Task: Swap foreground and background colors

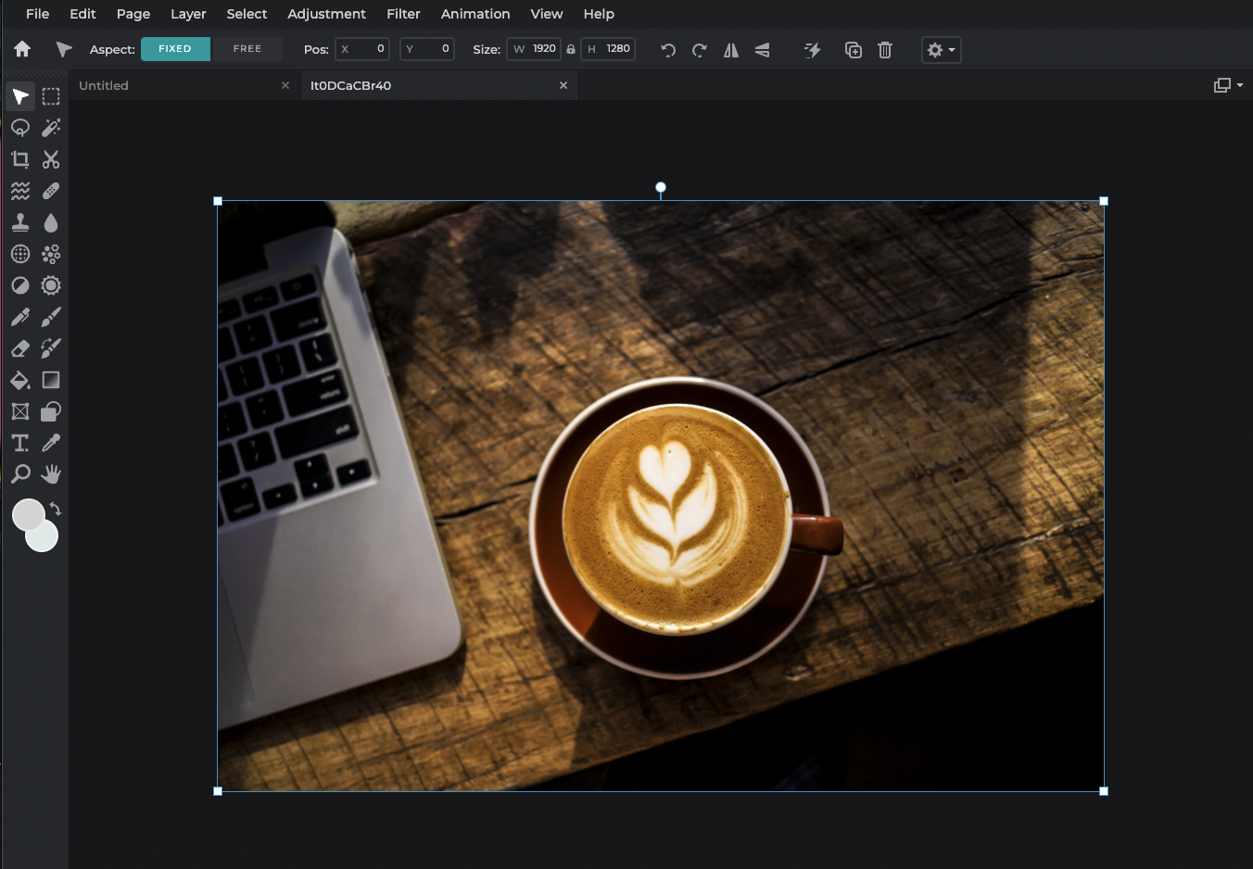Action: click(53, 508)
